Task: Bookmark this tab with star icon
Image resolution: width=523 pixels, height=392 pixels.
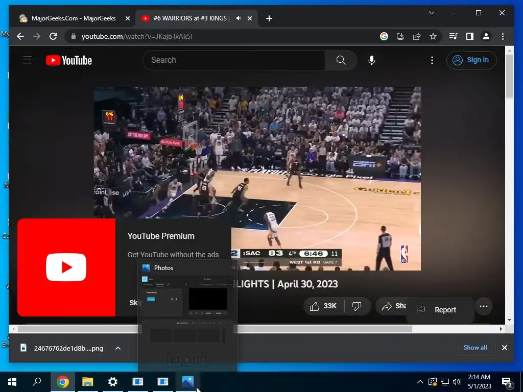Action: (x=433, y=36)
